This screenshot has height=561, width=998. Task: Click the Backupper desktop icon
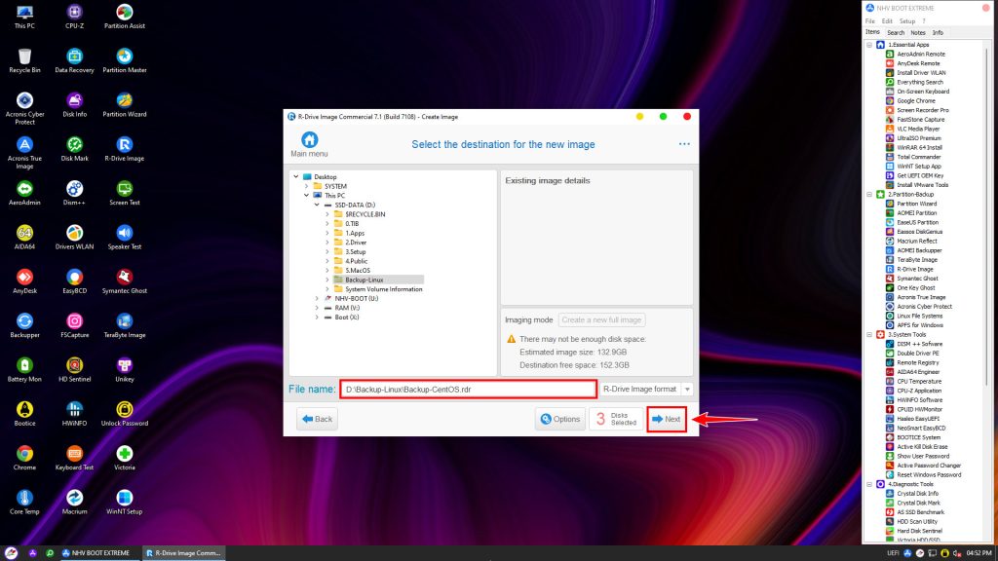click(x=24, y=325)
